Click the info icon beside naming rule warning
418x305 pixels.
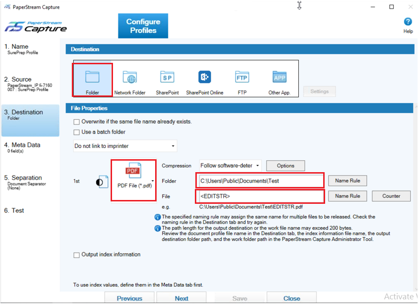tap(158, 217)
